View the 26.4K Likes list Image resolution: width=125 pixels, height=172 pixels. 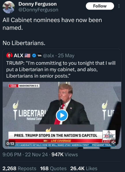click(x=84, y=168)
